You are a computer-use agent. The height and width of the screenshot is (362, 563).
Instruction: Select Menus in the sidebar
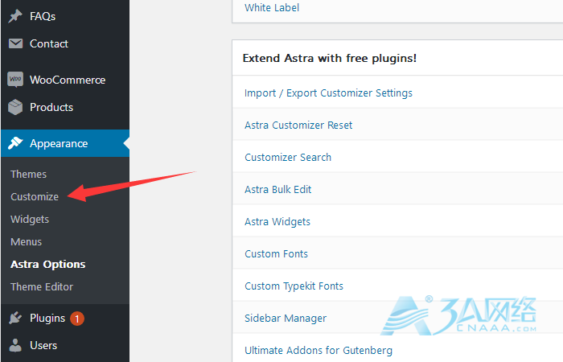[26, 241]
